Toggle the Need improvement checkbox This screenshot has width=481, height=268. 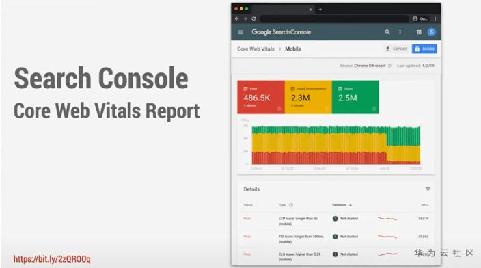coord(292,89)
